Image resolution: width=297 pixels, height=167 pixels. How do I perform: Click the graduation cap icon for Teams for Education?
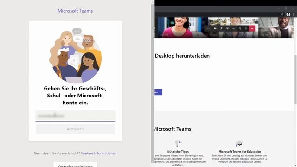[239, 143]
